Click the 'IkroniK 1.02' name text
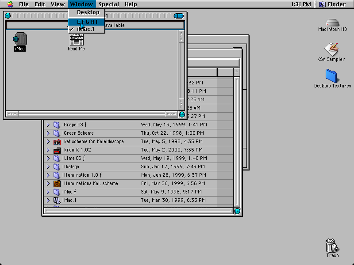Screen dimensions: 354x265 click(77, 150)
